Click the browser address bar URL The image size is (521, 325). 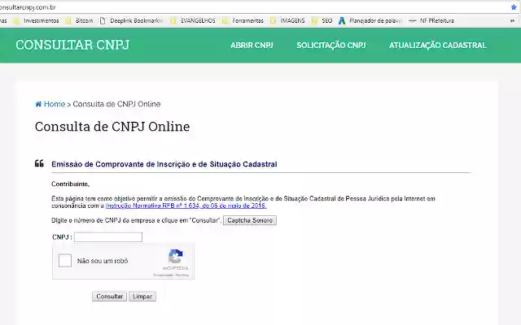[x=28, y=7]
